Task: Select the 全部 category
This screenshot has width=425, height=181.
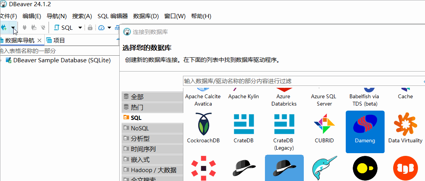Action: [152, 97]
